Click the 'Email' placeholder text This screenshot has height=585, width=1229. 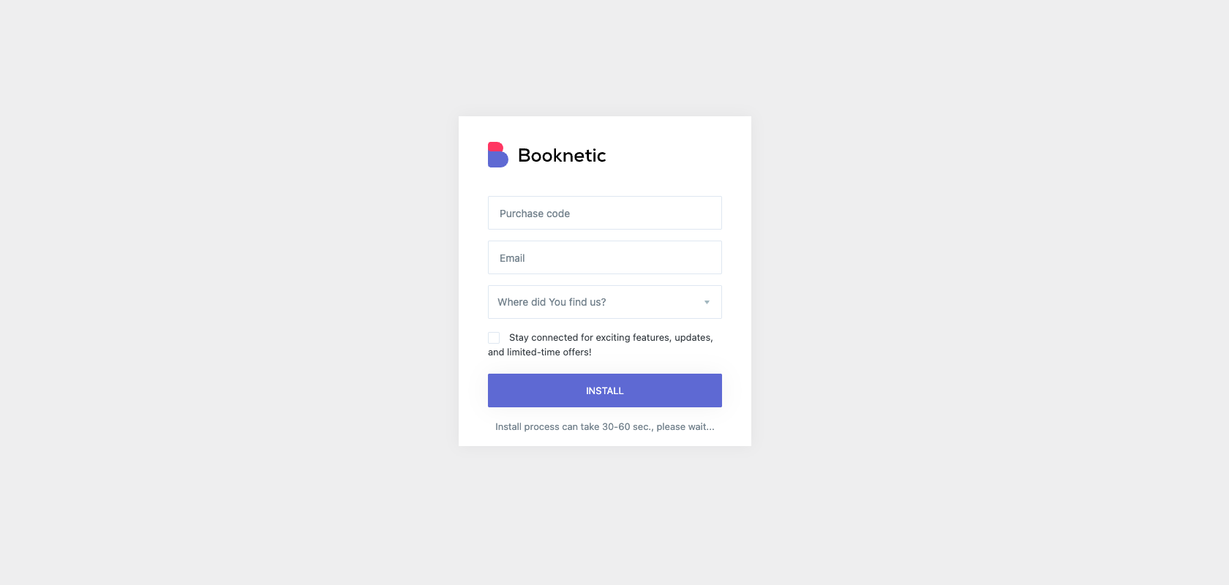coord(512,258)
